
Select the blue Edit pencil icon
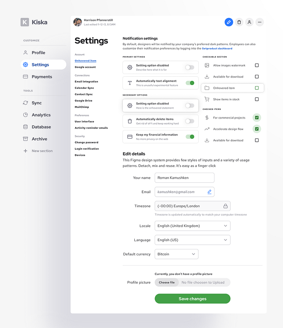click(229, 22)
